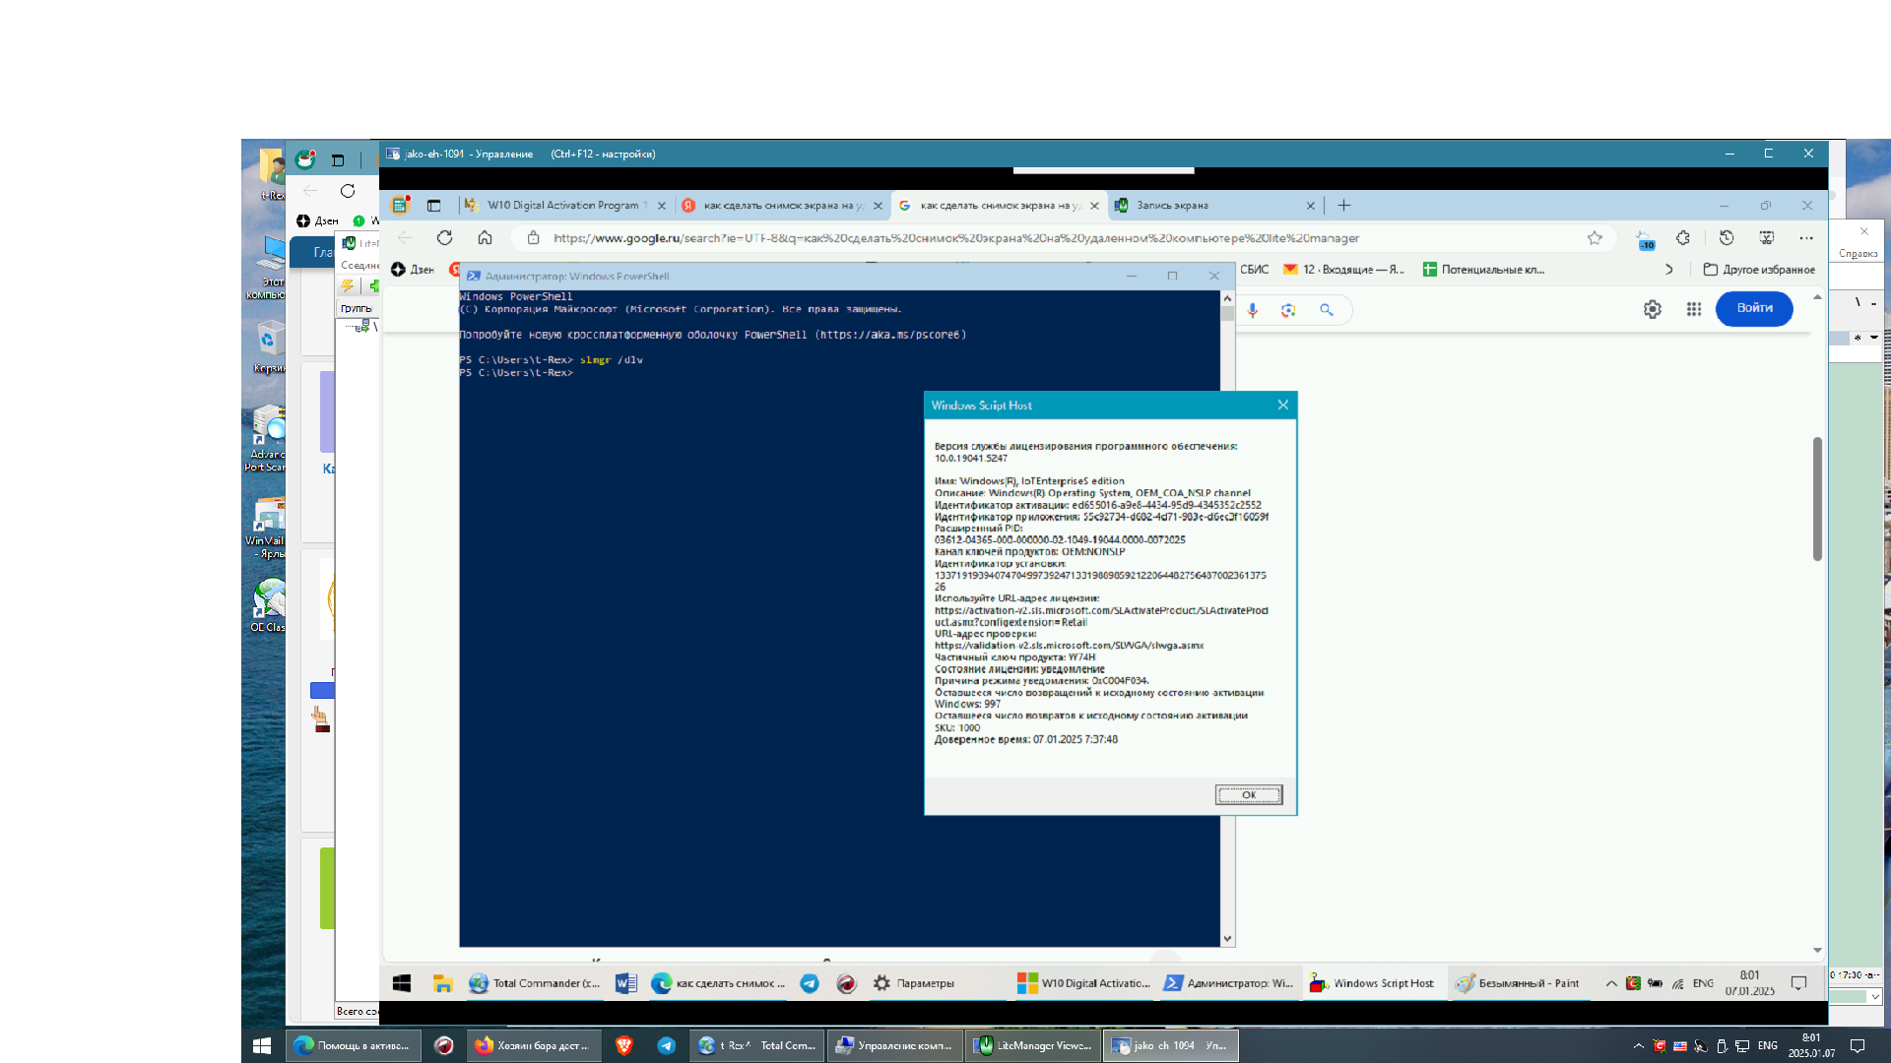Open tab actions menu icon

[433, 206]
